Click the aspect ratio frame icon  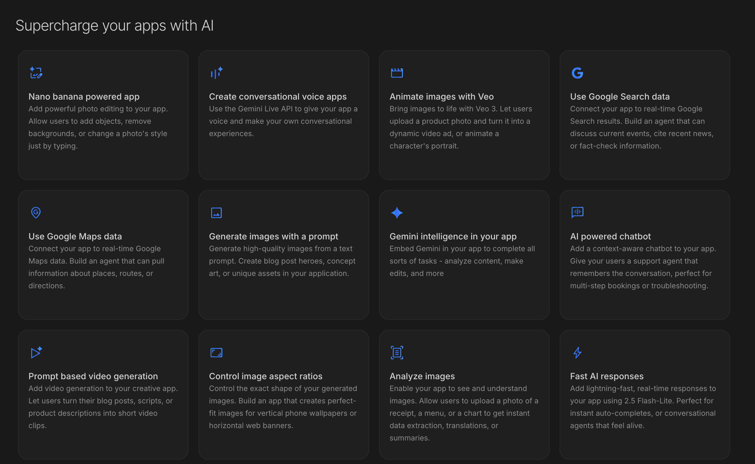click(216, 353)
